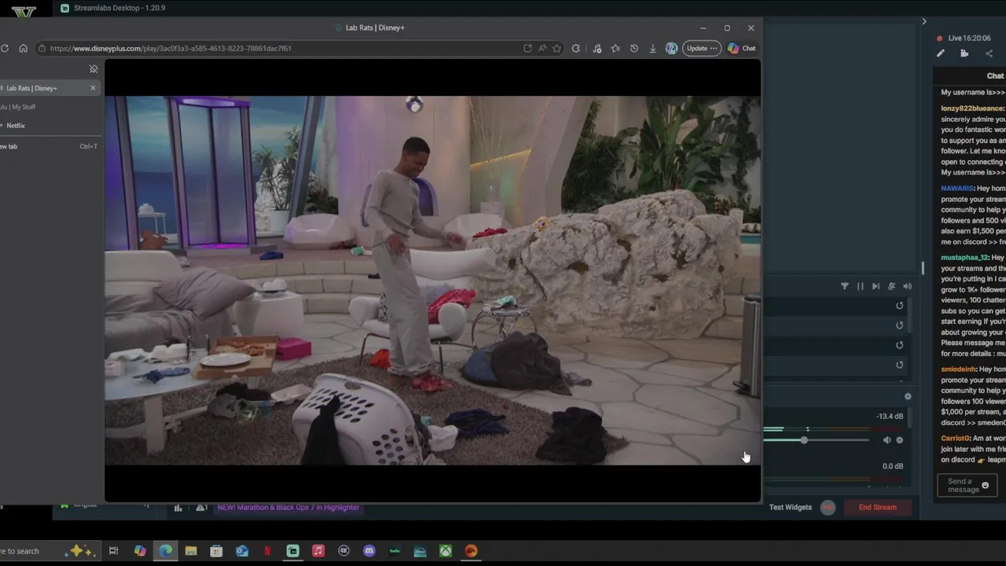The height and width of the screenshot is (566, 1006).
Task: Switch to Microsoft Edge in taskbar
Action: 166,551
